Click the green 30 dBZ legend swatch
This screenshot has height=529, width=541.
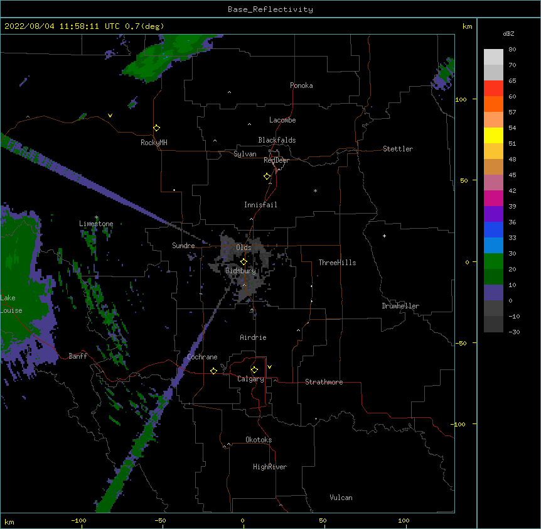(x=493, y=261)
